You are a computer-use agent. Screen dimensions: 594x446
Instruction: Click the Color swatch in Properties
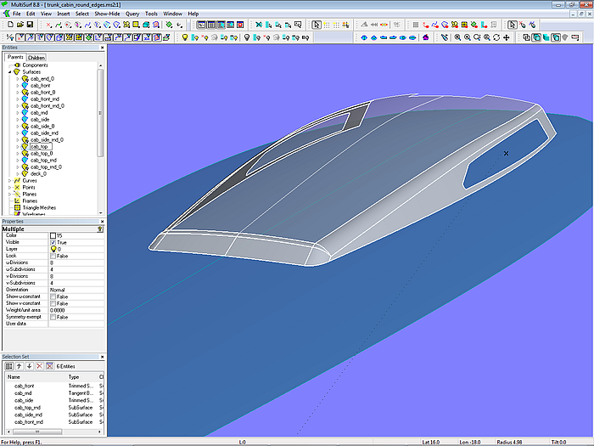pos(53,235)
